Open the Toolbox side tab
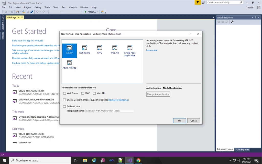262x164 pixels. [x=3, y=36]
